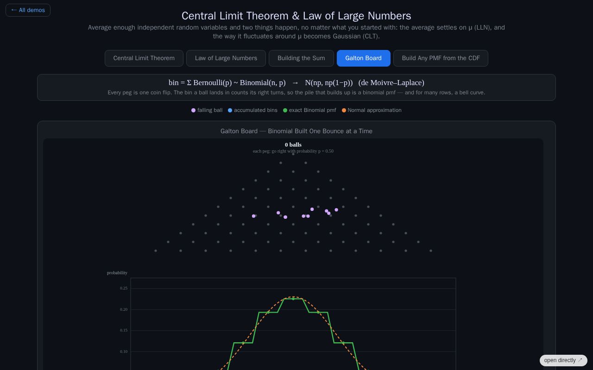Click the de Moivre–Laplace formula text
The image size is (593, 370).
(x=296, y=83)
